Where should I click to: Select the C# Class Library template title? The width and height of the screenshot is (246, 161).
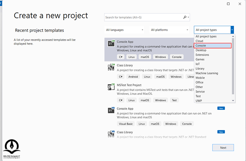[125, 65]
